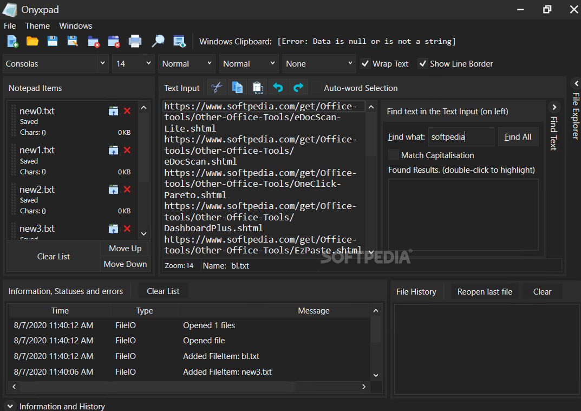Print the document with the printer icon

135,41
